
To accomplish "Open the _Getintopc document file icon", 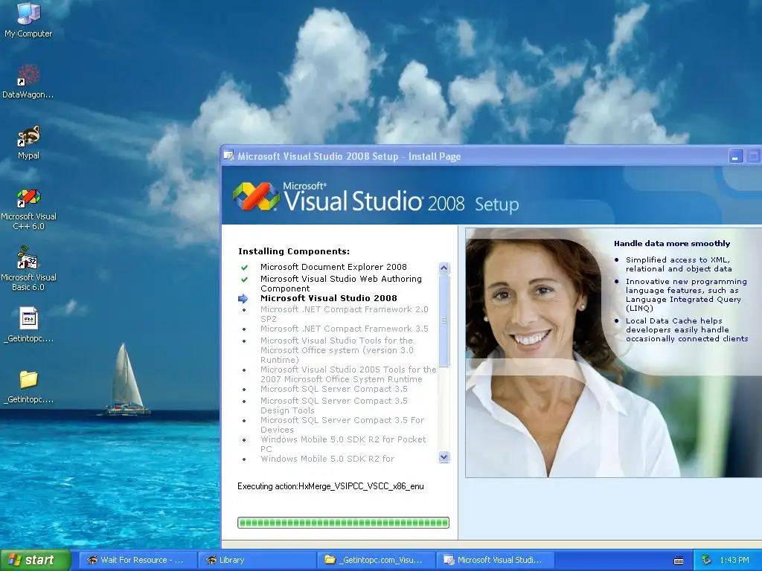I will click(28, 324).
